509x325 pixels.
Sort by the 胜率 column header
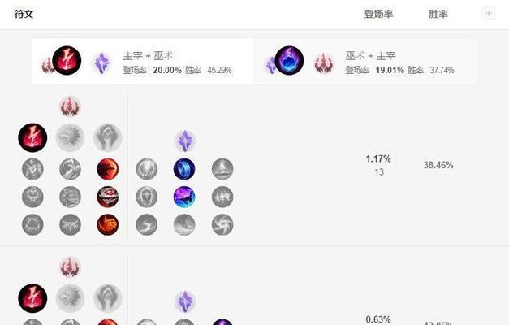tap(438, 14)
